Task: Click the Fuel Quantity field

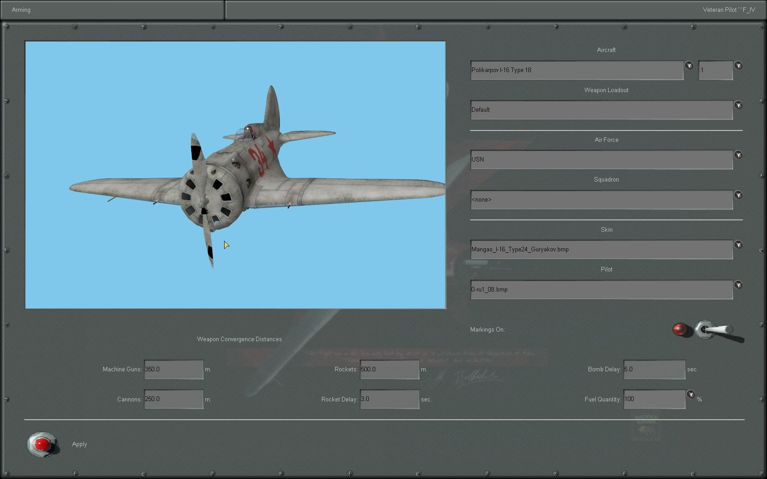Action: [654, 399]
